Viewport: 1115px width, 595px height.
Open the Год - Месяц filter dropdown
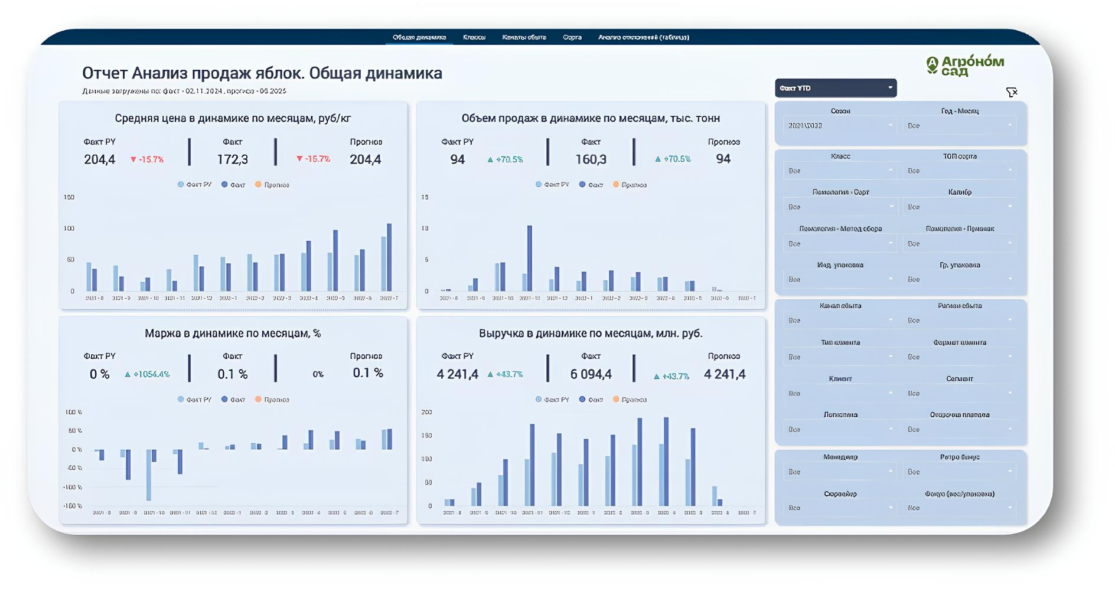960,125
